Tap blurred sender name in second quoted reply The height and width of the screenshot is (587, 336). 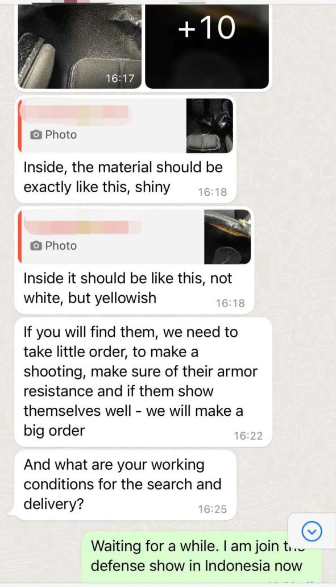tap(81, 228)
